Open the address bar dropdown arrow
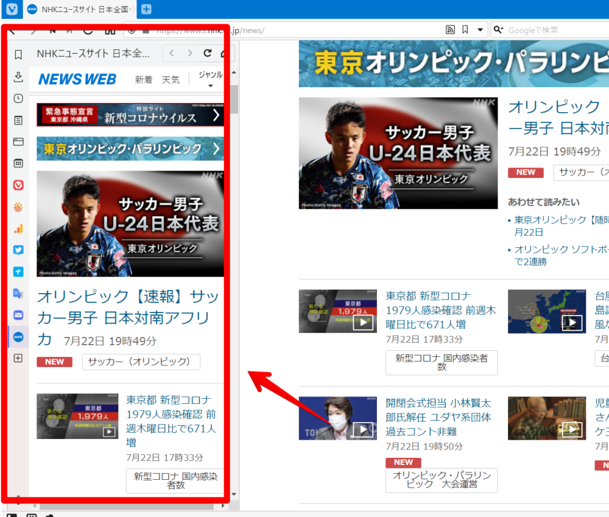 click(480, 30)
